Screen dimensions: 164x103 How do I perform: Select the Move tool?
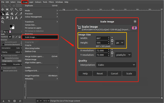[x=2, y=10]
